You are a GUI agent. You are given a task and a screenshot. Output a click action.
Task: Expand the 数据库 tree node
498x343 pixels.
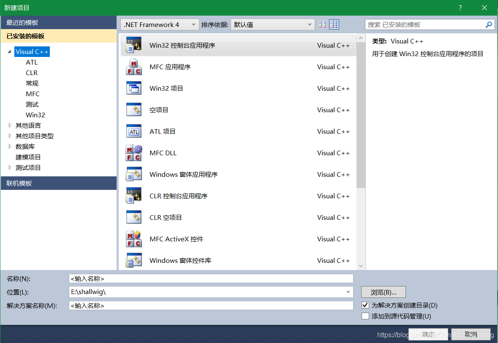[10, 146]
